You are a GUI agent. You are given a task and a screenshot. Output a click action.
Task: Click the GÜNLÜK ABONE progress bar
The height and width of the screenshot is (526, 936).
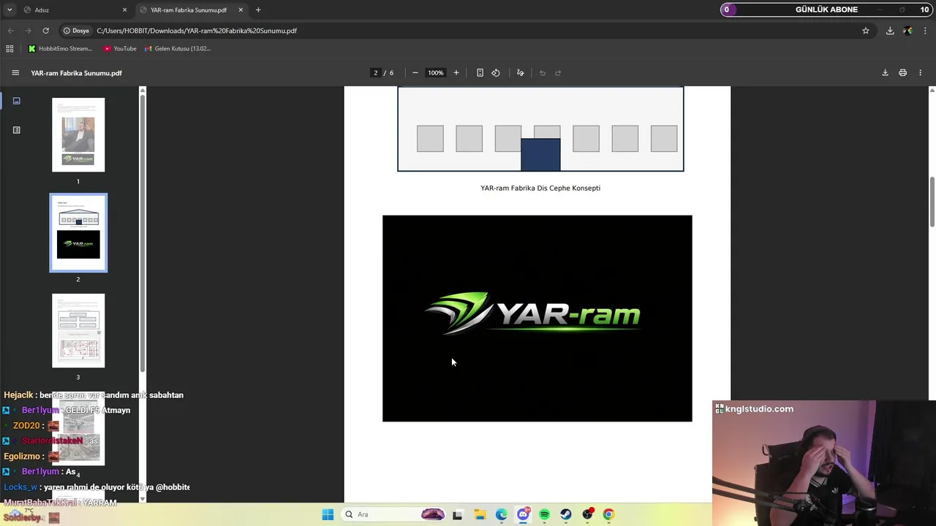point(826,9)
